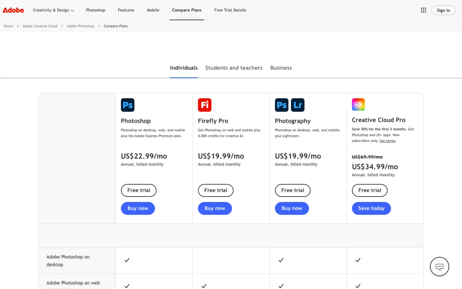Click the Photoshop Ps icon in Photoshop plan
Viewport: 462px width, 289px height.
(x=128, y=105)
